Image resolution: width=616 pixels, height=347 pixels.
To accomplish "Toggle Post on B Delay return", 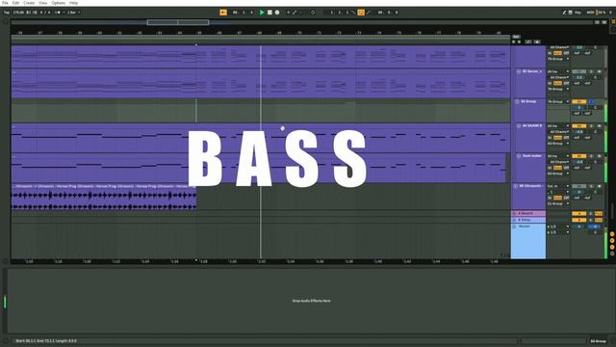I will pyautogui.click(x=599, y=220).
